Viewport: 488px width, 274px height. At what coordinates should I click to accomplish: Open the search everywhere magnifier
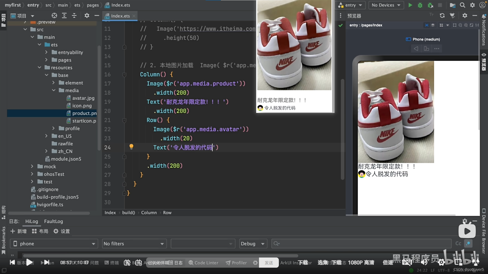point(463,5)
